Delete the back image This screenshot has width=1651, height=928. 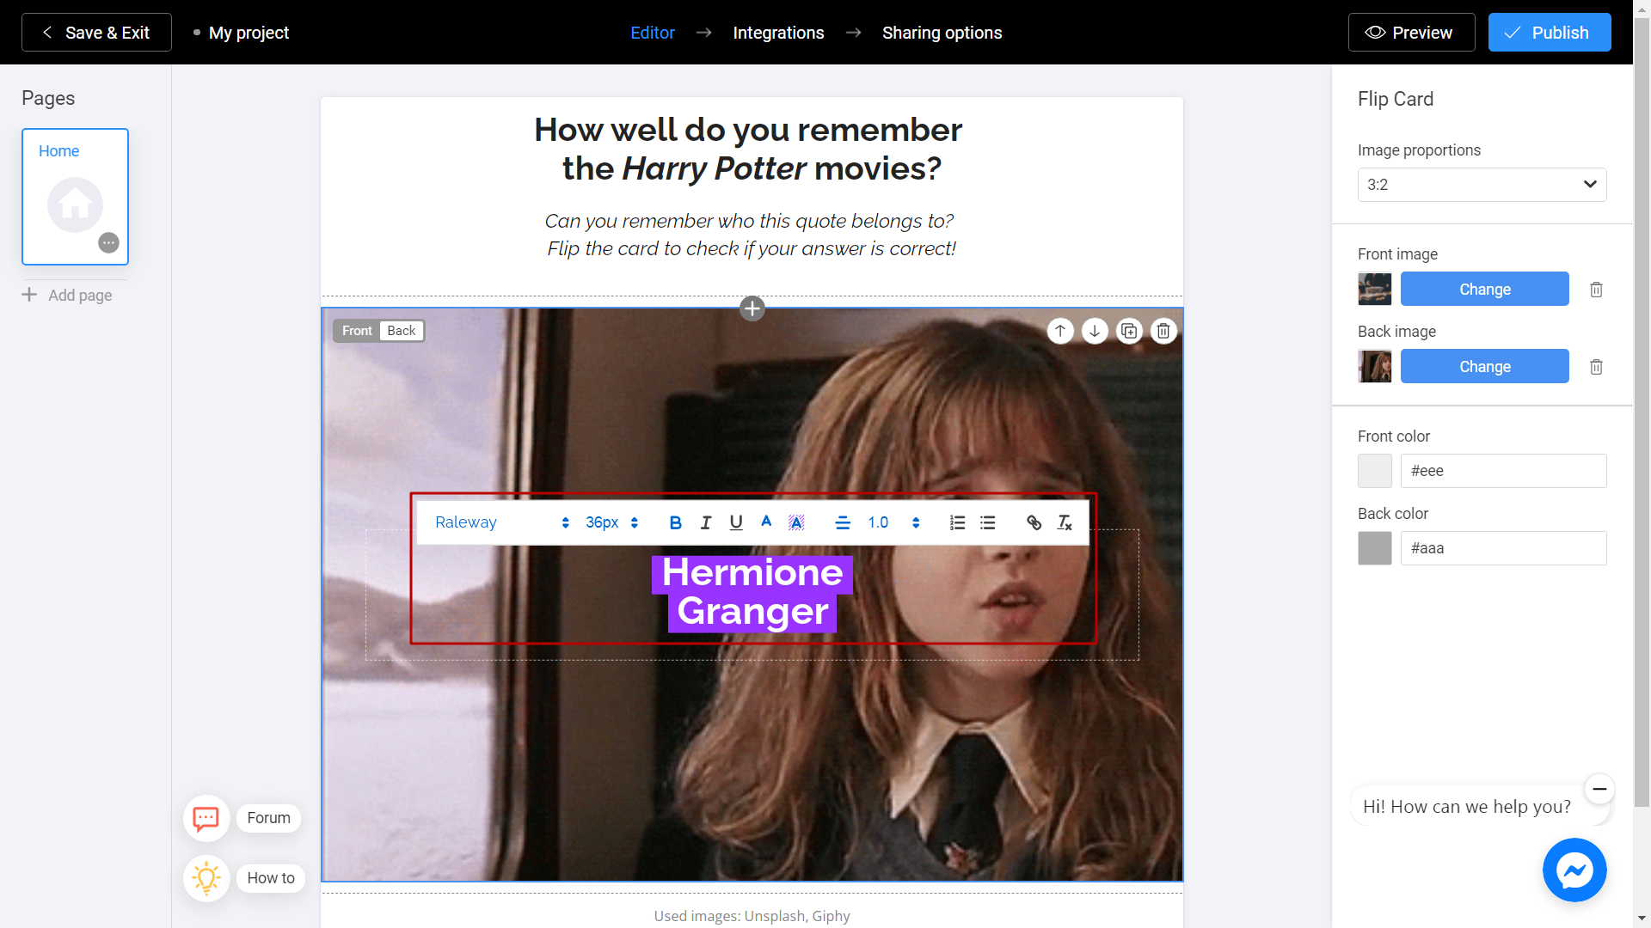coord(1596,367)
